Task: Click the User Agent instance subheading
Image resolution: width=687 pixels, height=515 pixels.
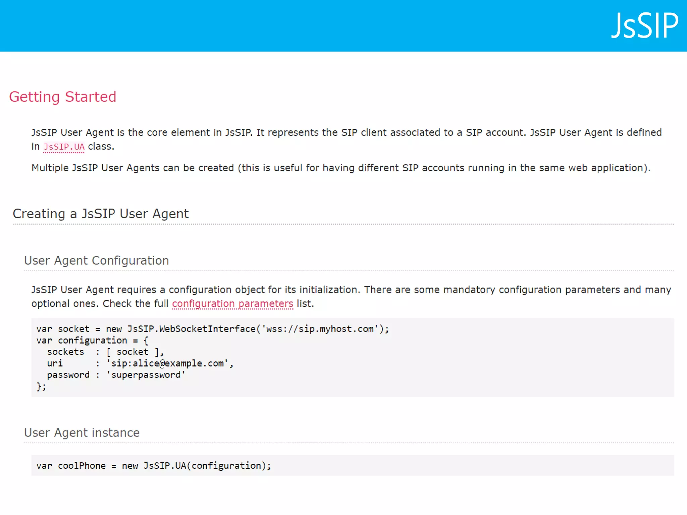Action: coord(82,433)
